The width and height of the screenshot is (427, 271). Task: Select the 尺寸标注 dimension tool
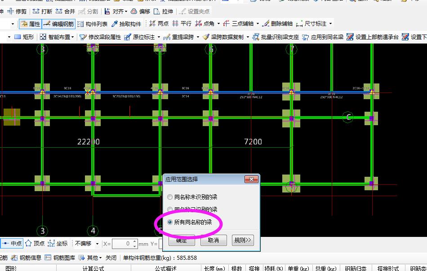pos(311,24)
